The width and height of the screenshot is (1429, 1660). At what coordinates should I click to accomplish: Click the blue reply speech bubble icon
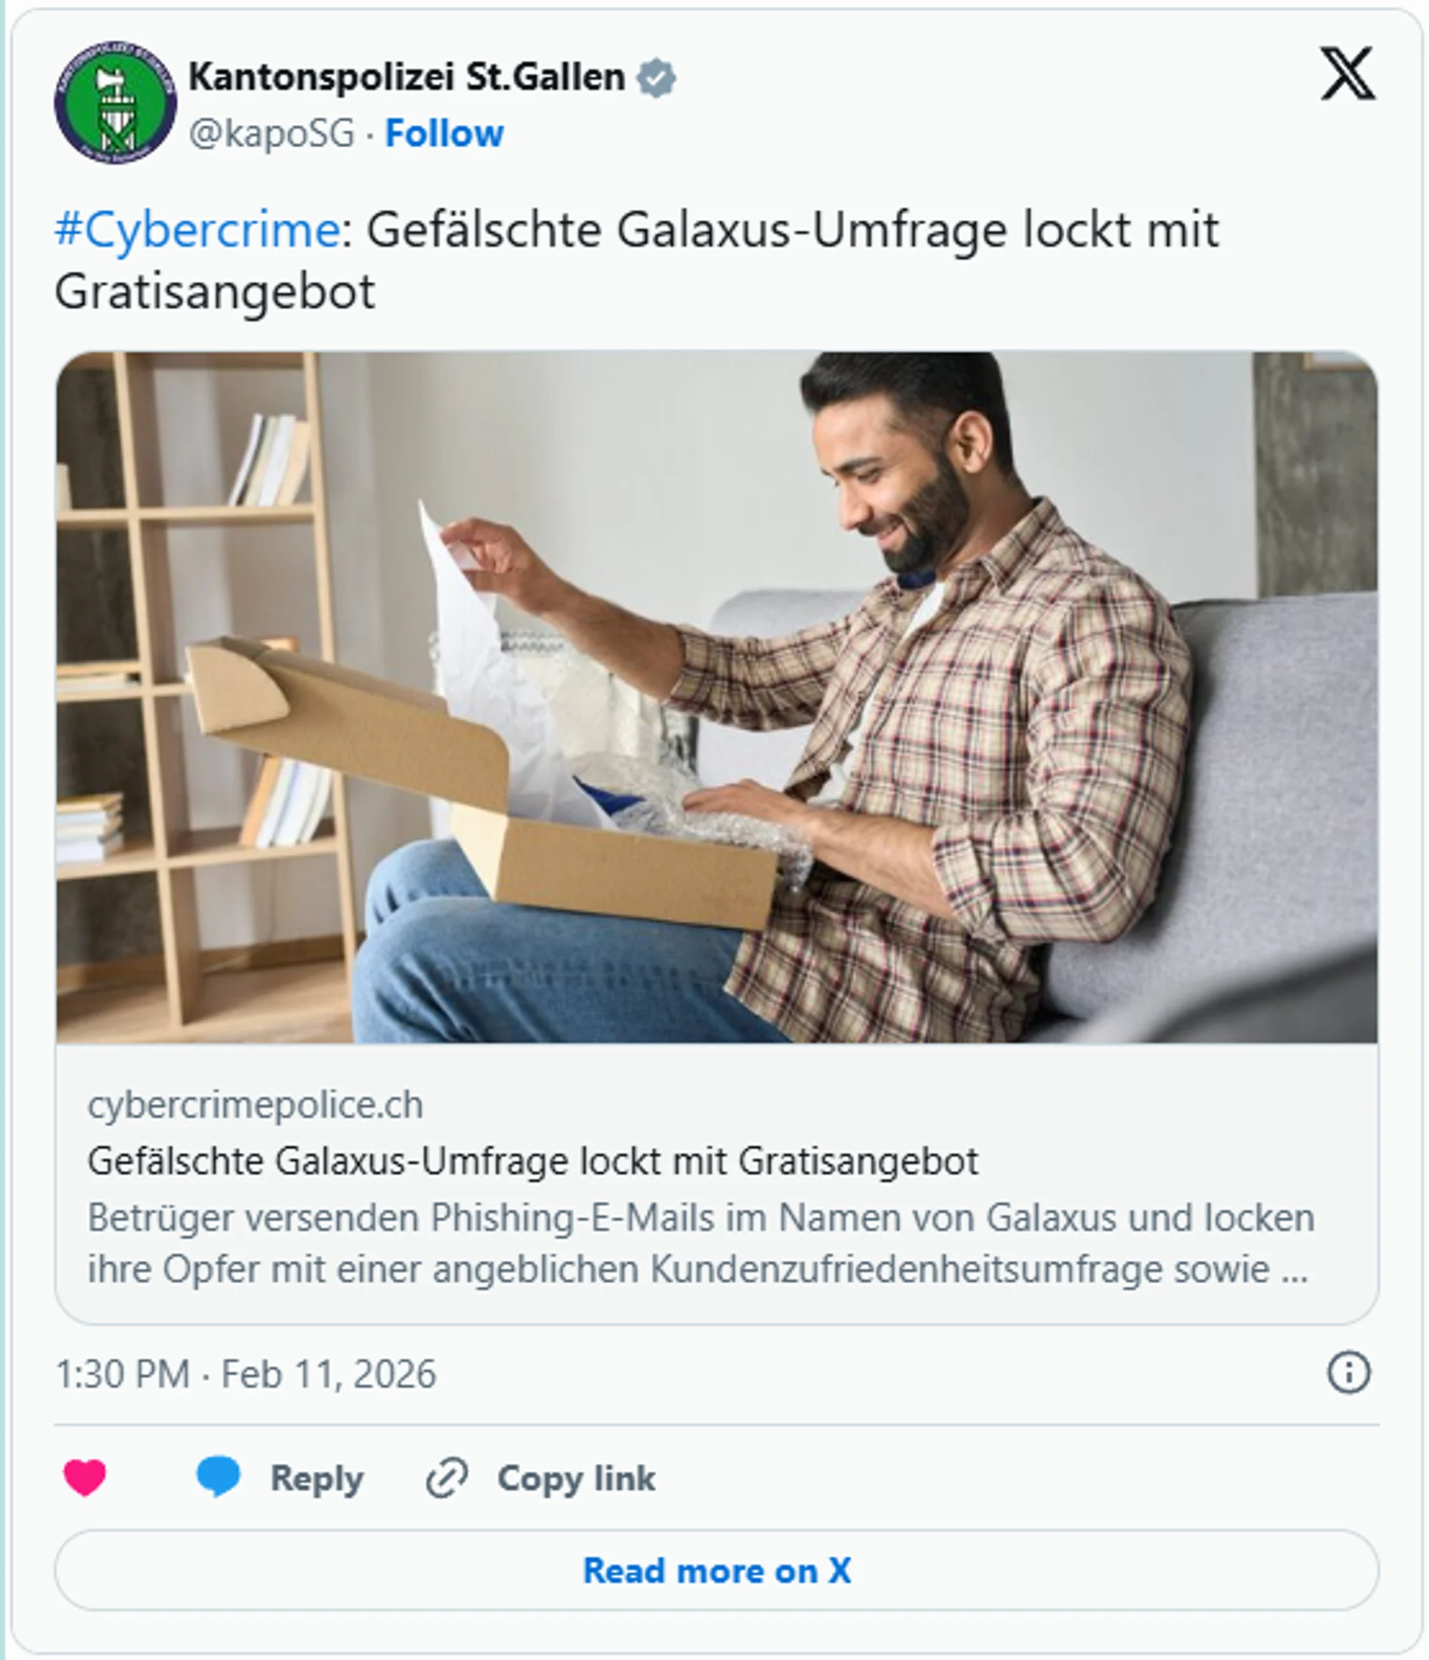point(218,1476)
